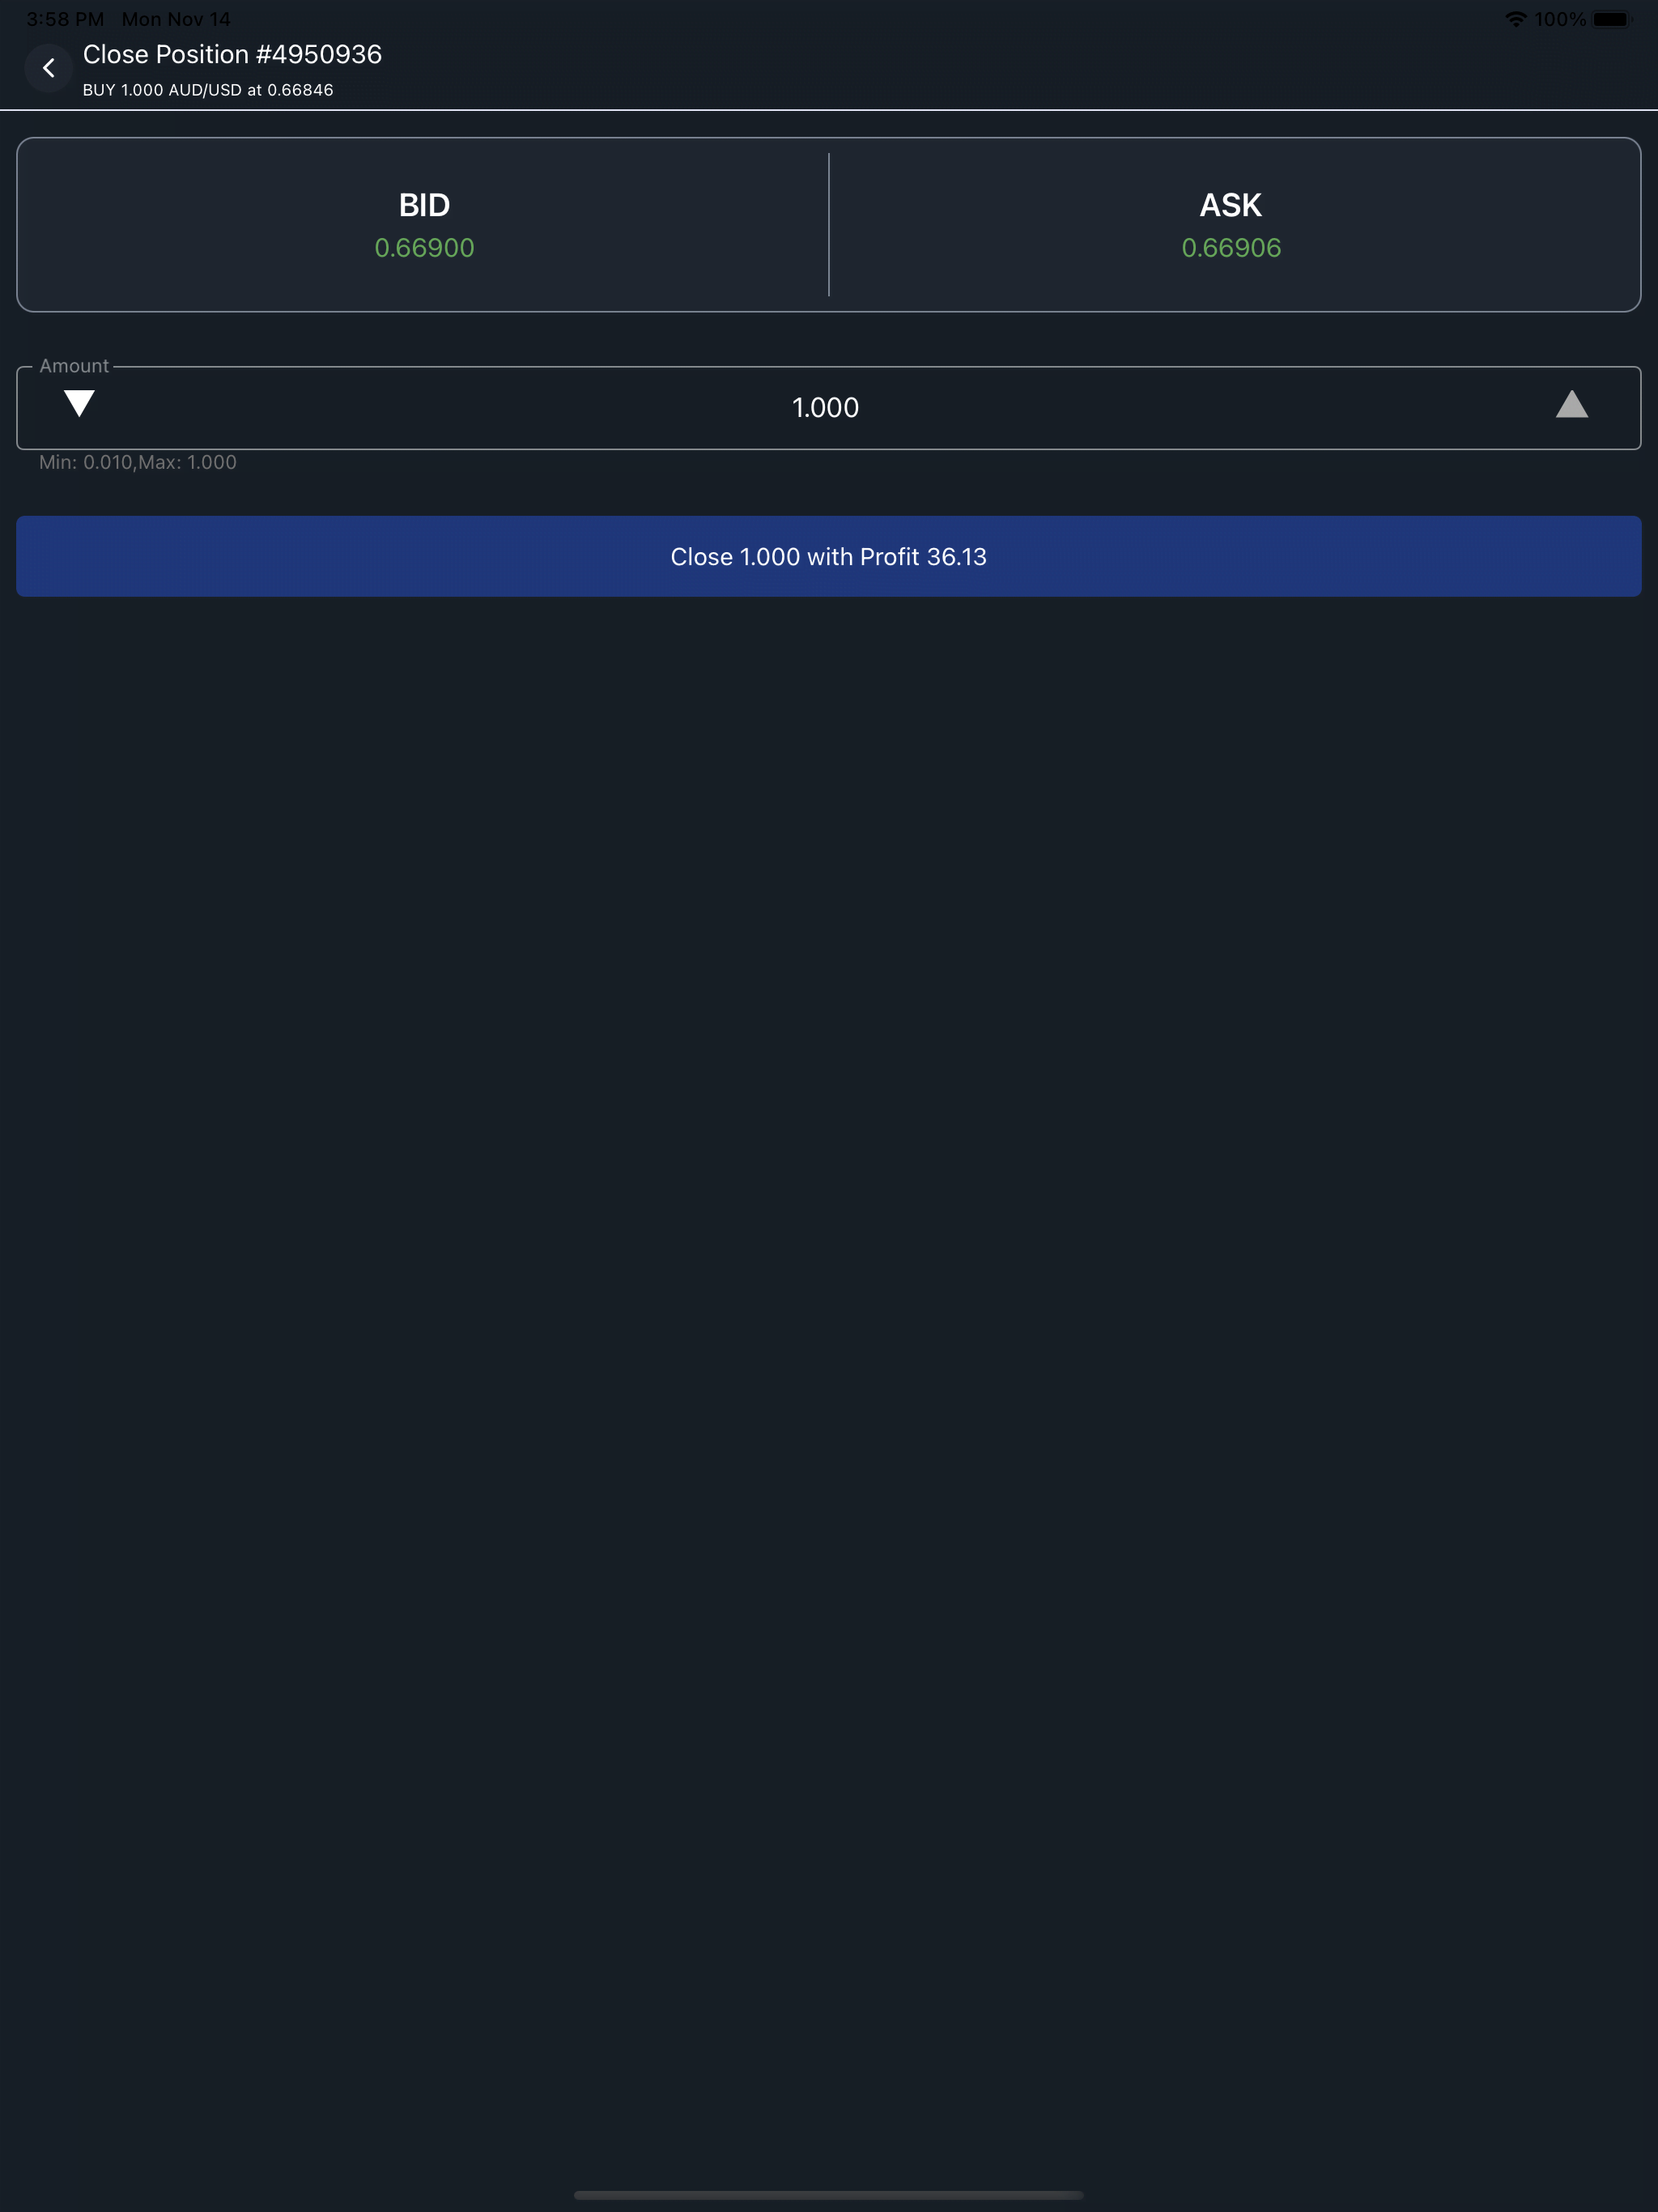Go back using the back arrow
1658x2212 pixels.
(x=48, y=68)
